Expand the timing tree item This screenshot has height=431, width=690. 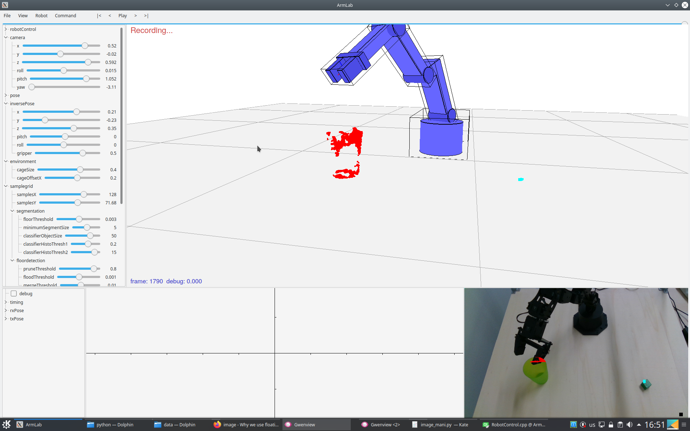point(6,302)
